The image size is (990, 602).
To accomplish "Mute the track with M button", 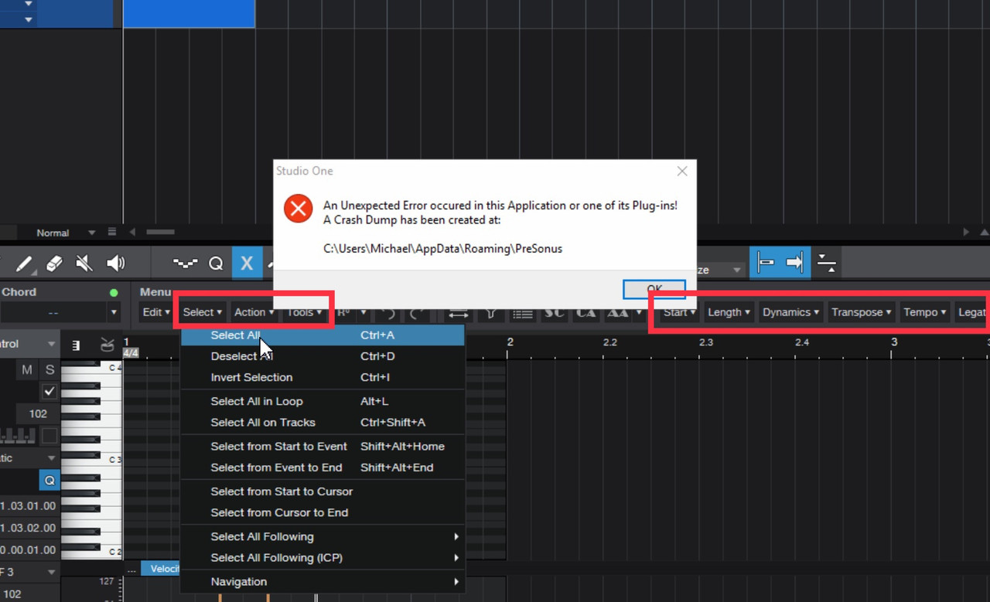I will pos(27,369).
